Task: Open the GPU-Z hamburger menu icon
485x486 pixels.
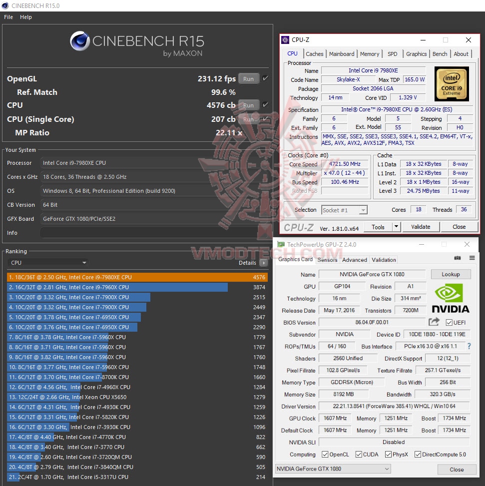Action: coord(472,258)
